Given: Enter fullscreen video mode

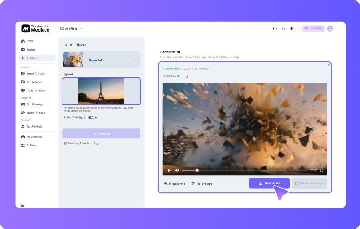Looking at the screenshot, I should tap(322, 170).
